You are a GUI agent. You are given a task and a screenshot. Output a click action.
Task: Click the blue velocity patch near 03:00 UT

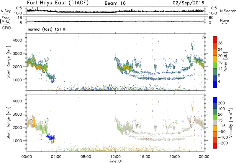(50, 137)
